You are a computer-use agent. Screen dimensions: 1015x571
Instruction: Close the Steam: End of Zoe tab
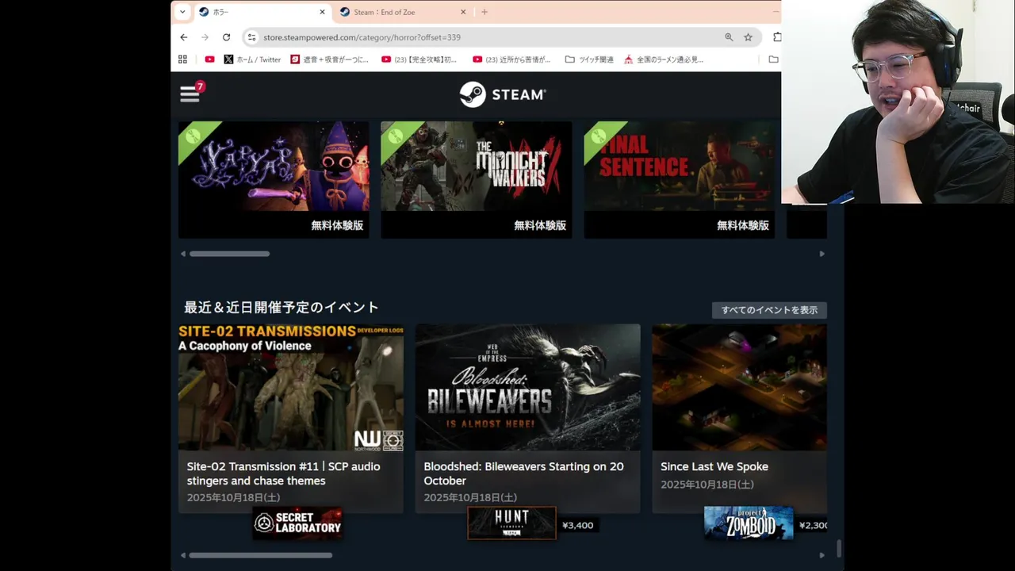tap(463, 12)
